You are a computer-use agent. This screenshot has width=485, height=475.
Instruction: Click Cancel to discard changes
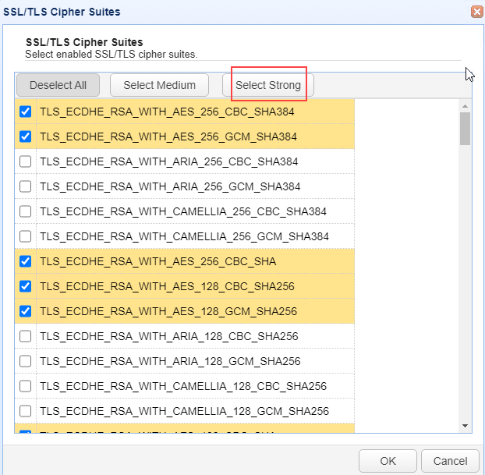[x=450, y=461]
